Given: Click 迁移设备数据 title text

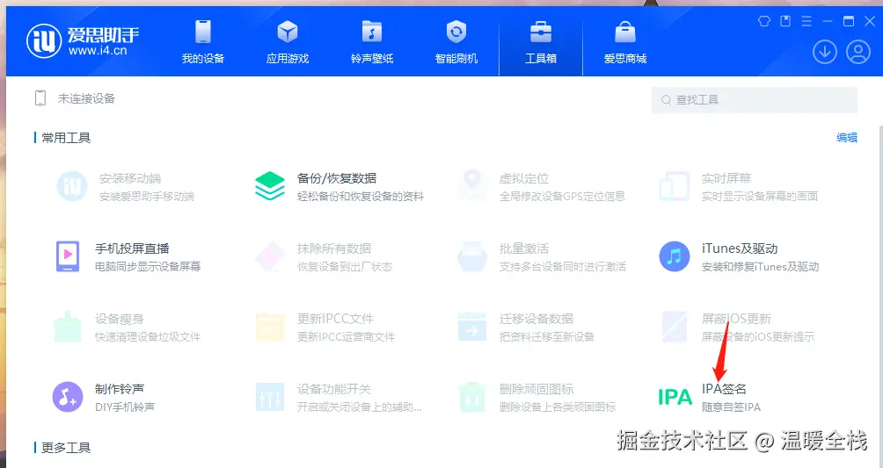Looking at the screenshot, I should pos(536,319).
